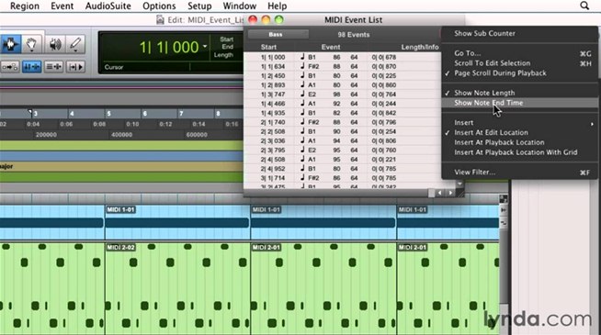Open the Setup menu
Screen dimensions: 601x335
pyautogui.click(x=199, y=6)
